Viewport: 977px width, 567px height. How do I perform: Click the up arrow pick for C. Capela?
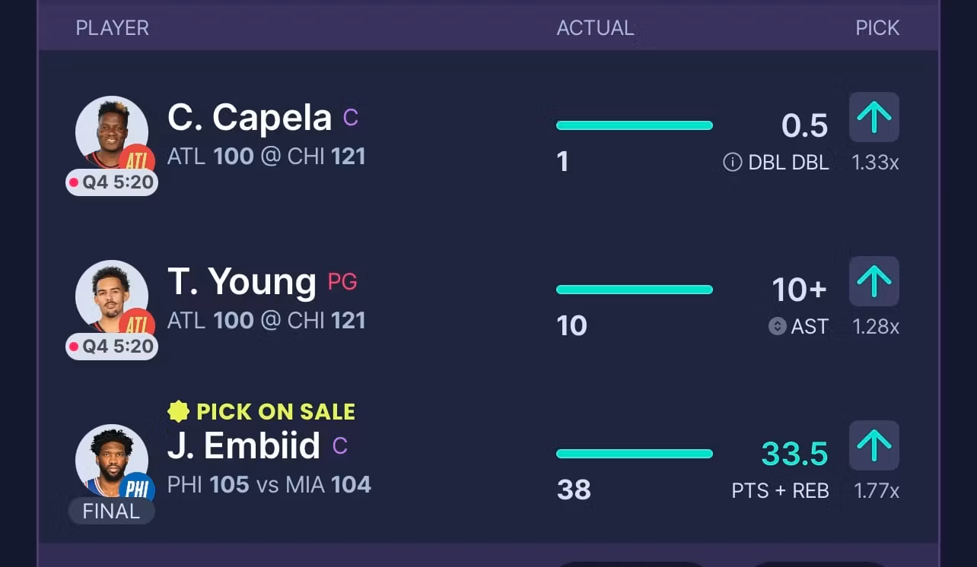(874, 118)
